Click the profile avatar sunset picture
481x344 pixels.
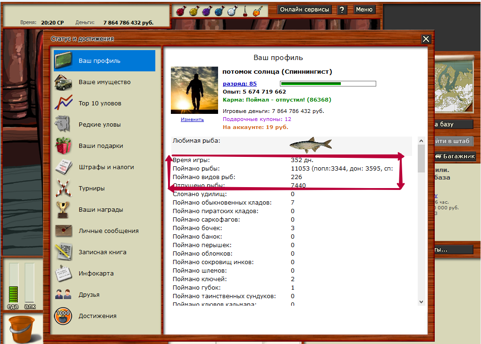point(194,90)
